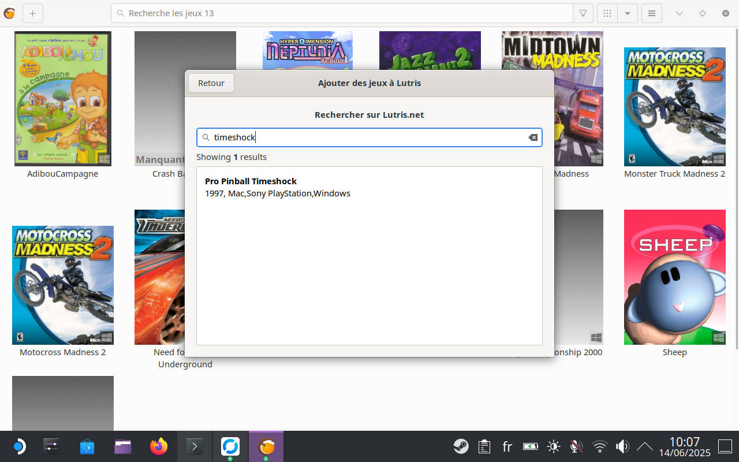Screen dimensions: 739x462
Task: Select the Pro Pinball Timeshock result
Action: [369, 187]
